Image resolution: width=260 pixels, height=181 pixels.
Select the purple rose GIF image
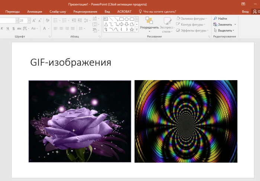click(x=80, y=121)
